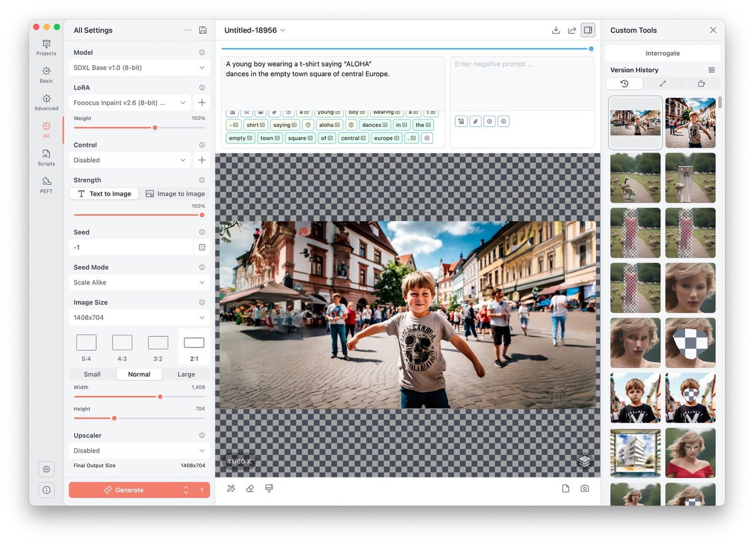Close the Custom Tools panel
This screenshot has height=544, width=754.
point(713,30)
